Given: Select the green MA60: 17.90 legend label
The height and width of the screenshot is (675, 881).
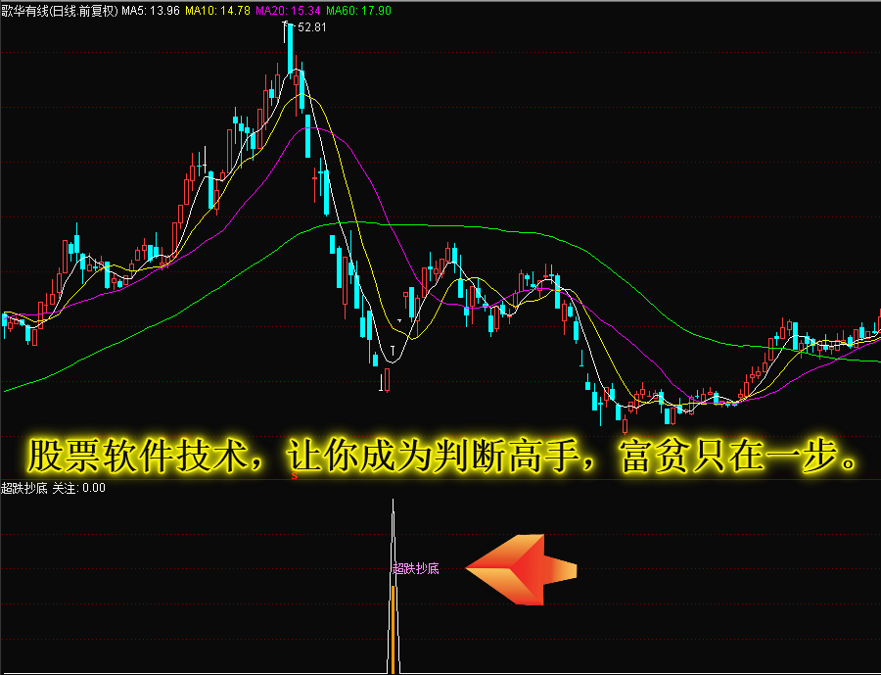Looking at the screenshot, I should click(358, 11).
